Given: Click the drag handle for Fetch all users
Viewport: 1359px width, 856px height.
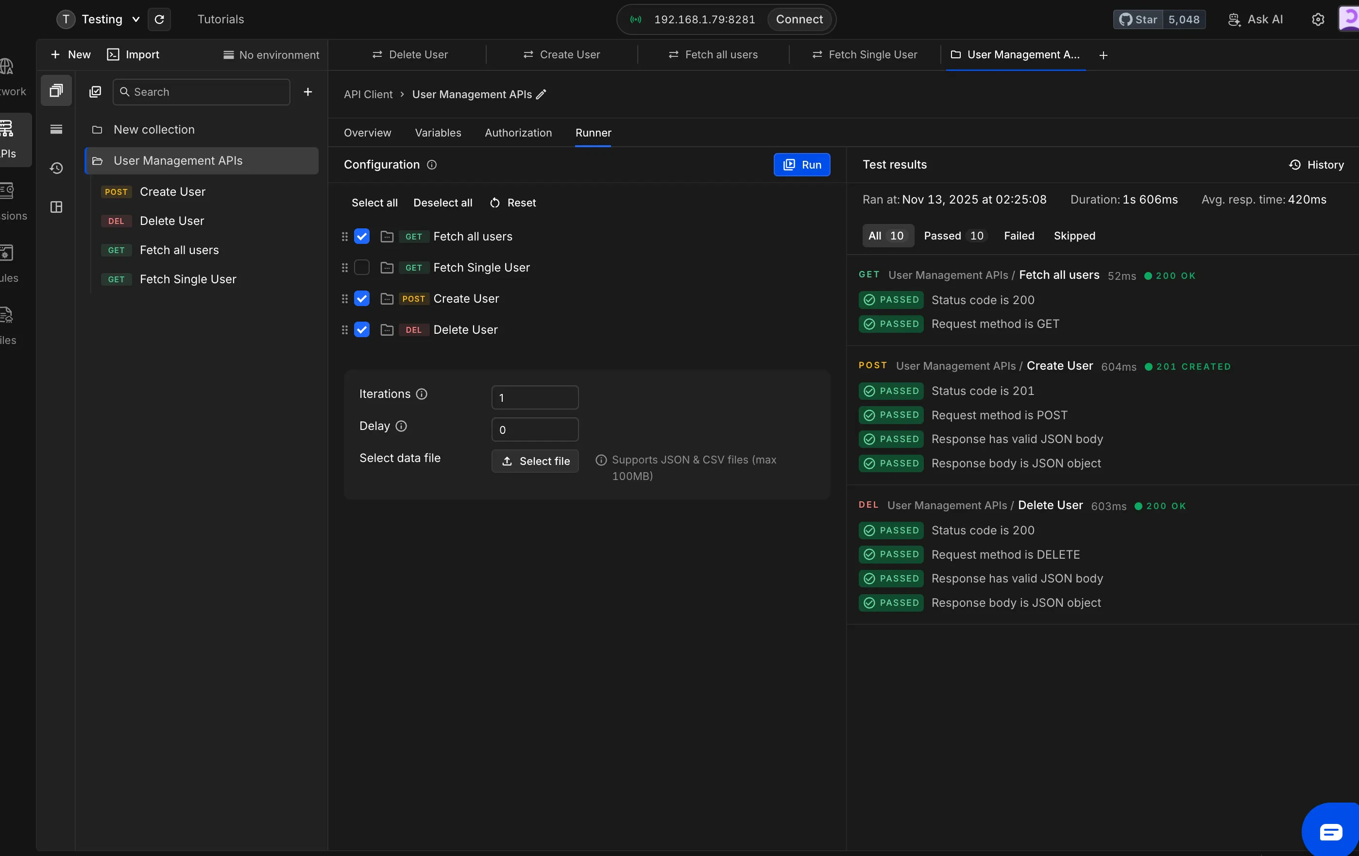Looking at the screenshot, I should click(345, 237).
